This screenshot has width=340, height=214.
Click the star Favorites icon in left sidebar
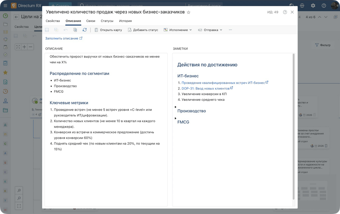pos(5,72)
